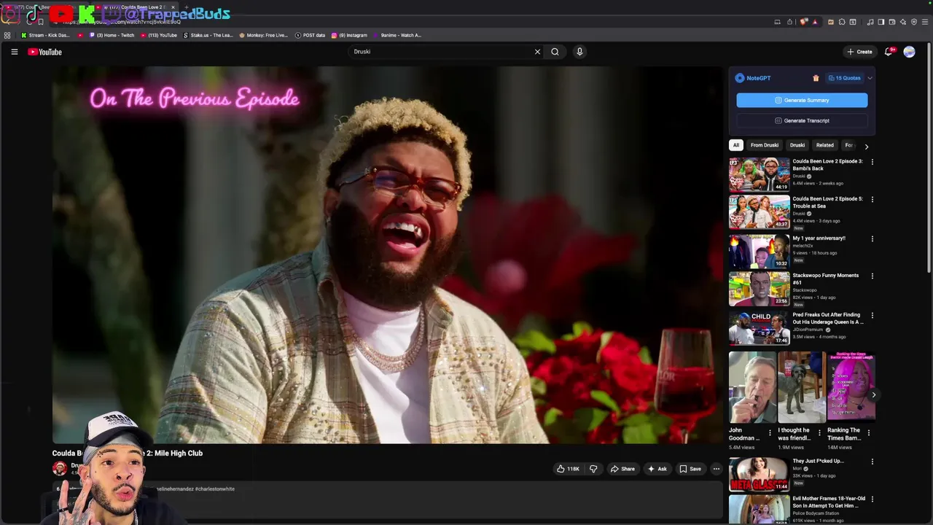
Task: Open options for John Goodman short
Action: point(770,432)
